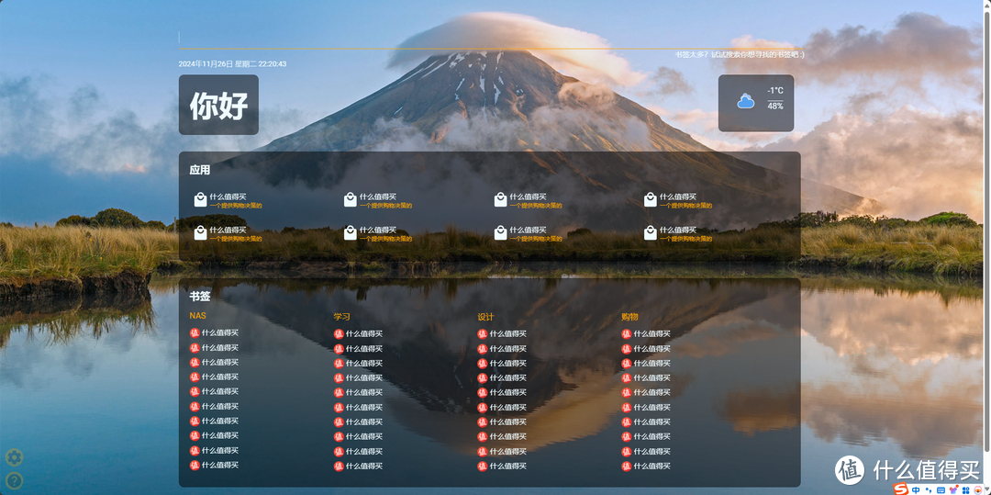Open first app tile's bag icon in top row
The image size is (991, 495).
(x=200, y=200)
